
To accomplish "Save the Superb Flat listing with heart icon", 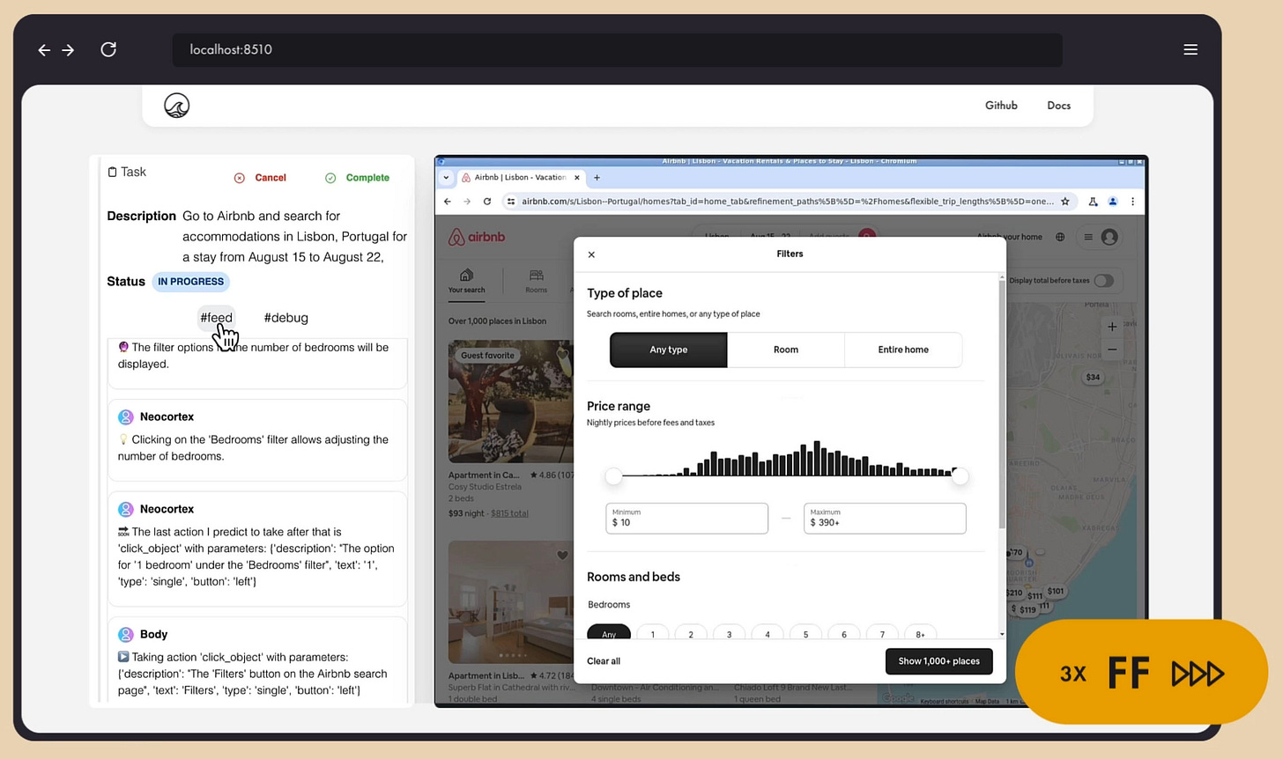I will click(562, 555).
